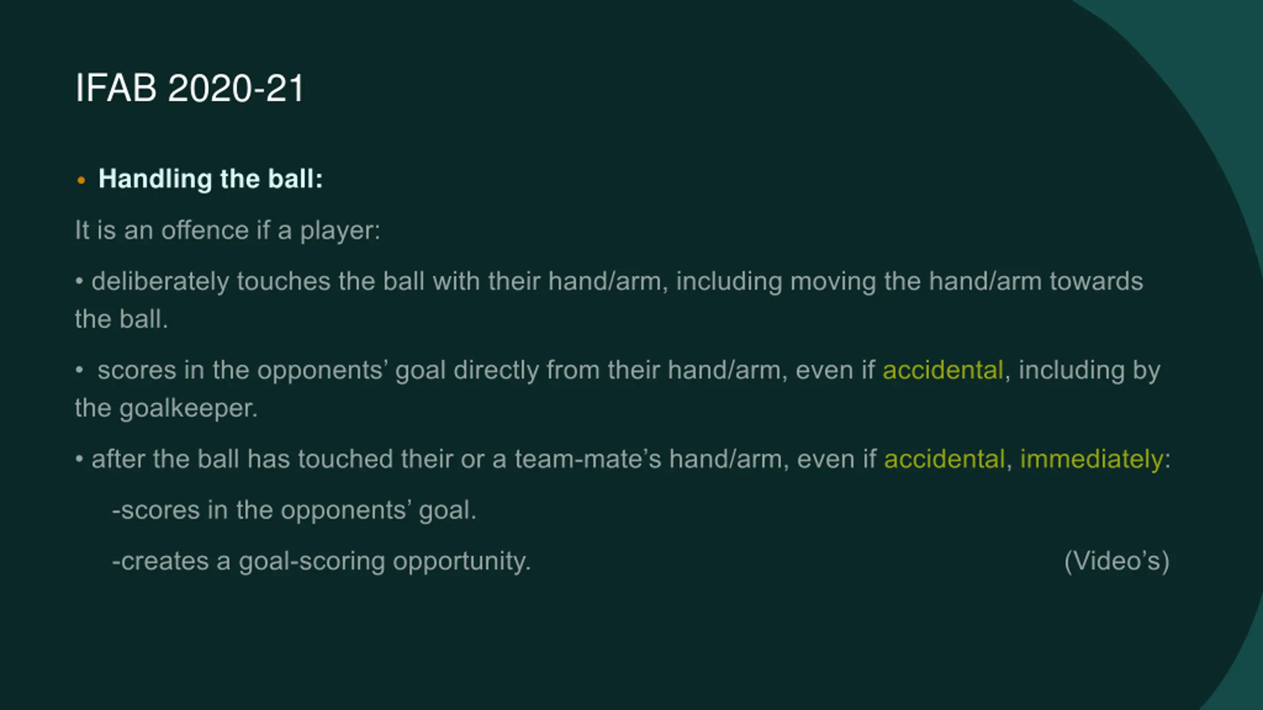This screenshot has width=1263, height=710.
Task: Click the bold heading Handling the ball:
Action: (x=211, y=178)
